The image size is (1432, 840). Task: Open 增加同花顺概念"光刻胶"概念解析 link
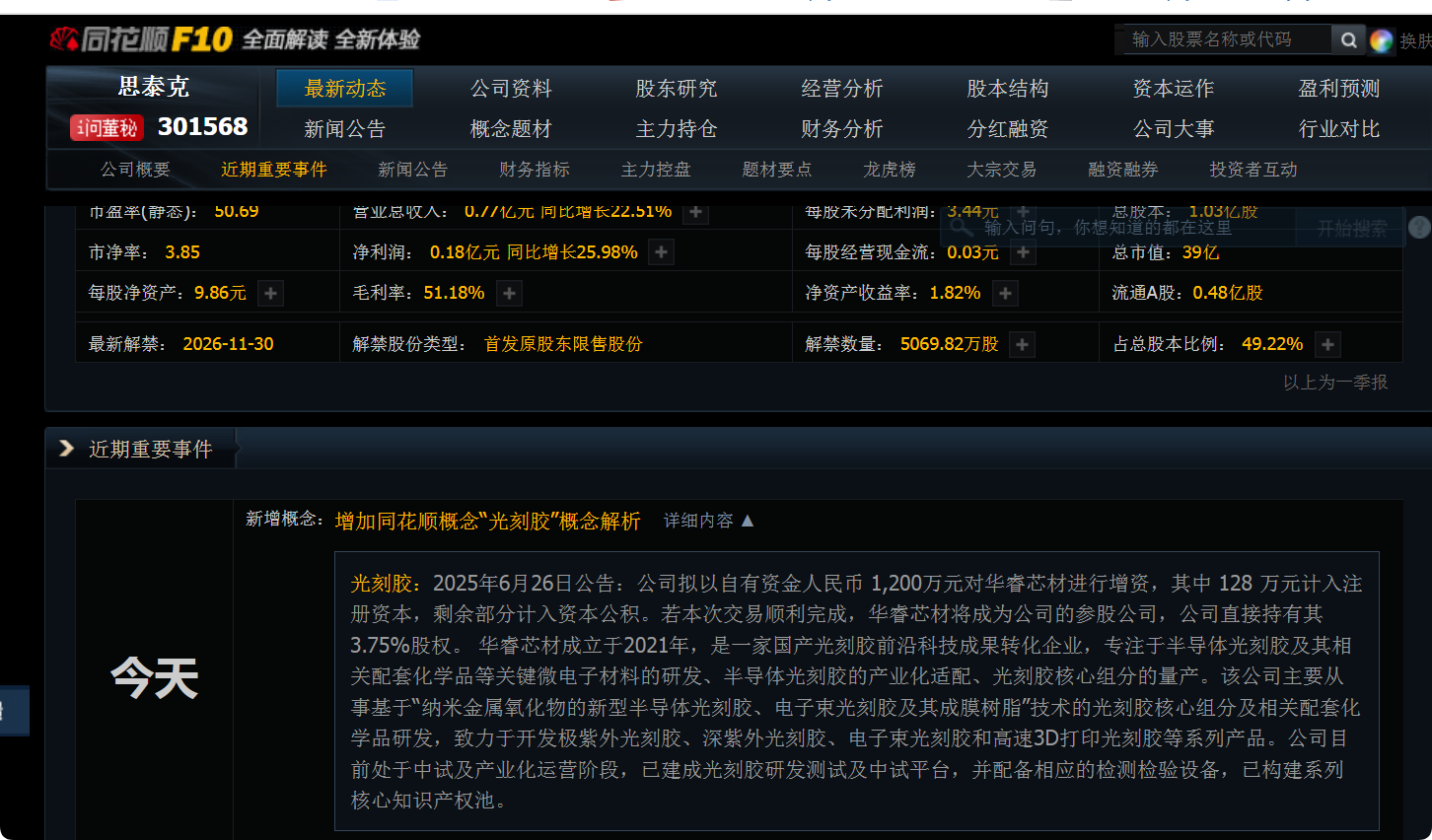[x=487, y=521]
